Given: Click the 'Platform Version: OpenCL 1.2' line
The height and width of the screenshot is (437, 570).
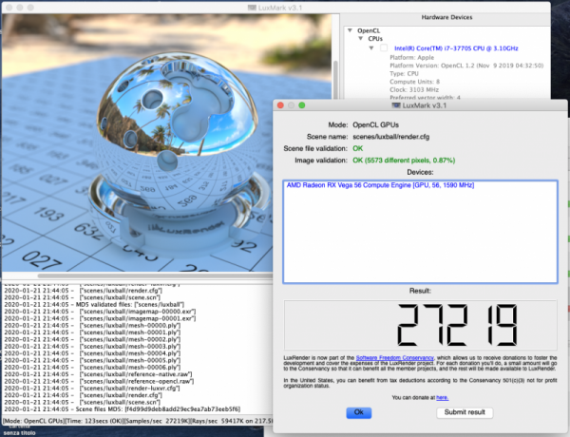Looking at the screenshot, I should (x=466, y=66).
